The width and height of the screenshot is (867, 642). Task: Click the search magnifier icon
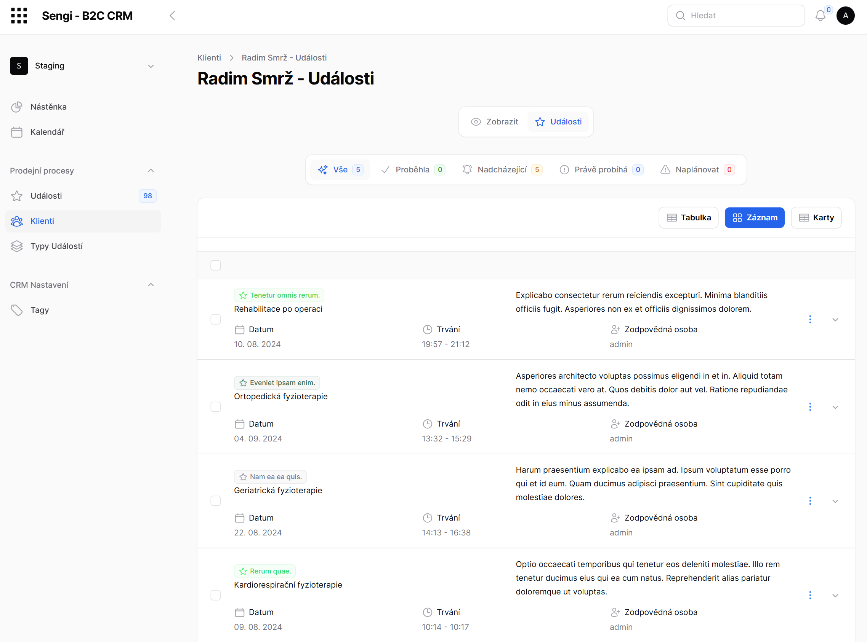tap(681, 16)
